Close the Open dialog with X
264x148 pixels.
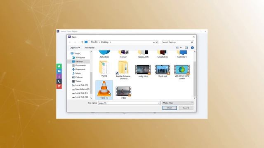pos(193,37)
